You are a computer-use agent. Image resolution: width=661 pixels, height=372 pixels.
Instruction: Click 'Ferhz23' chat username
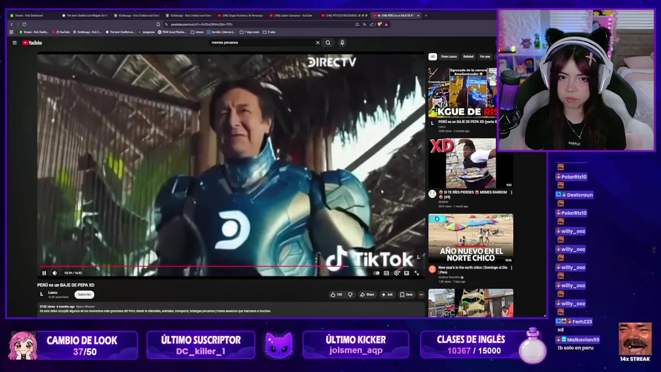[581, 321]
